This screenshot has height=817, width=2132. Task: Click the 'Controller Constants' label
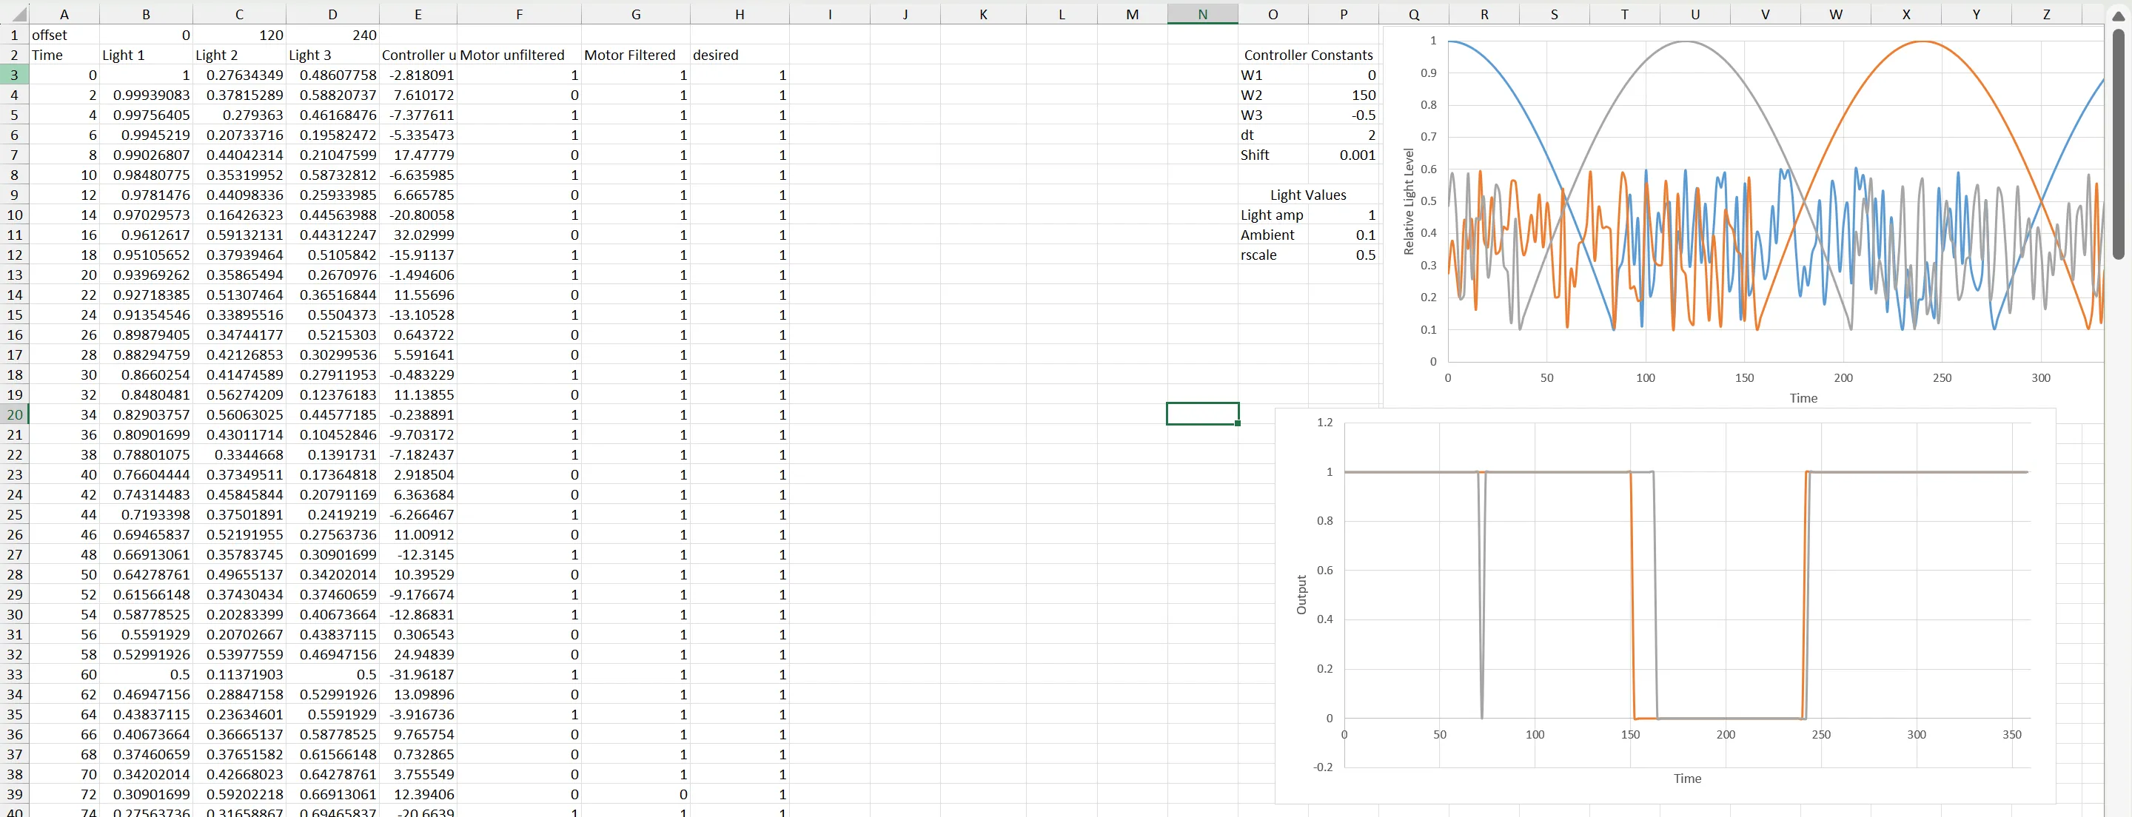[1309, 55]
